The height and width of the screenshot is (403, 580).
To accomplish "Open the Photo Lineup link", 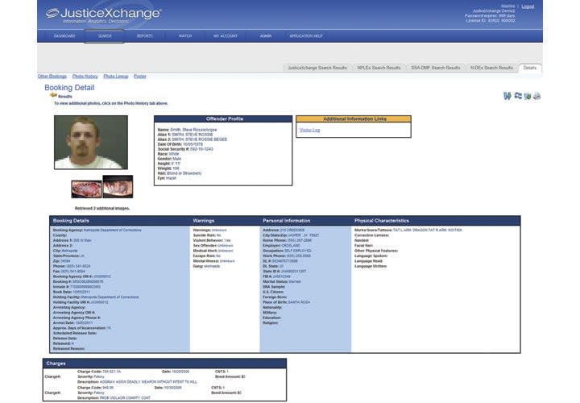I will click(115, 76).
